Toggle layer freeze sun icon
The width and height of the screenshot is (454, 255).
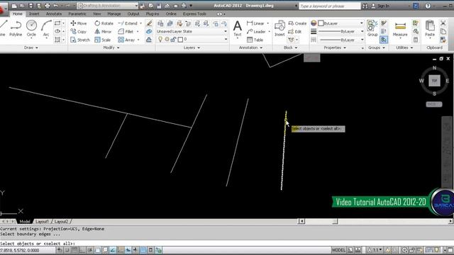pyautogui.click(x=167, y=40)
